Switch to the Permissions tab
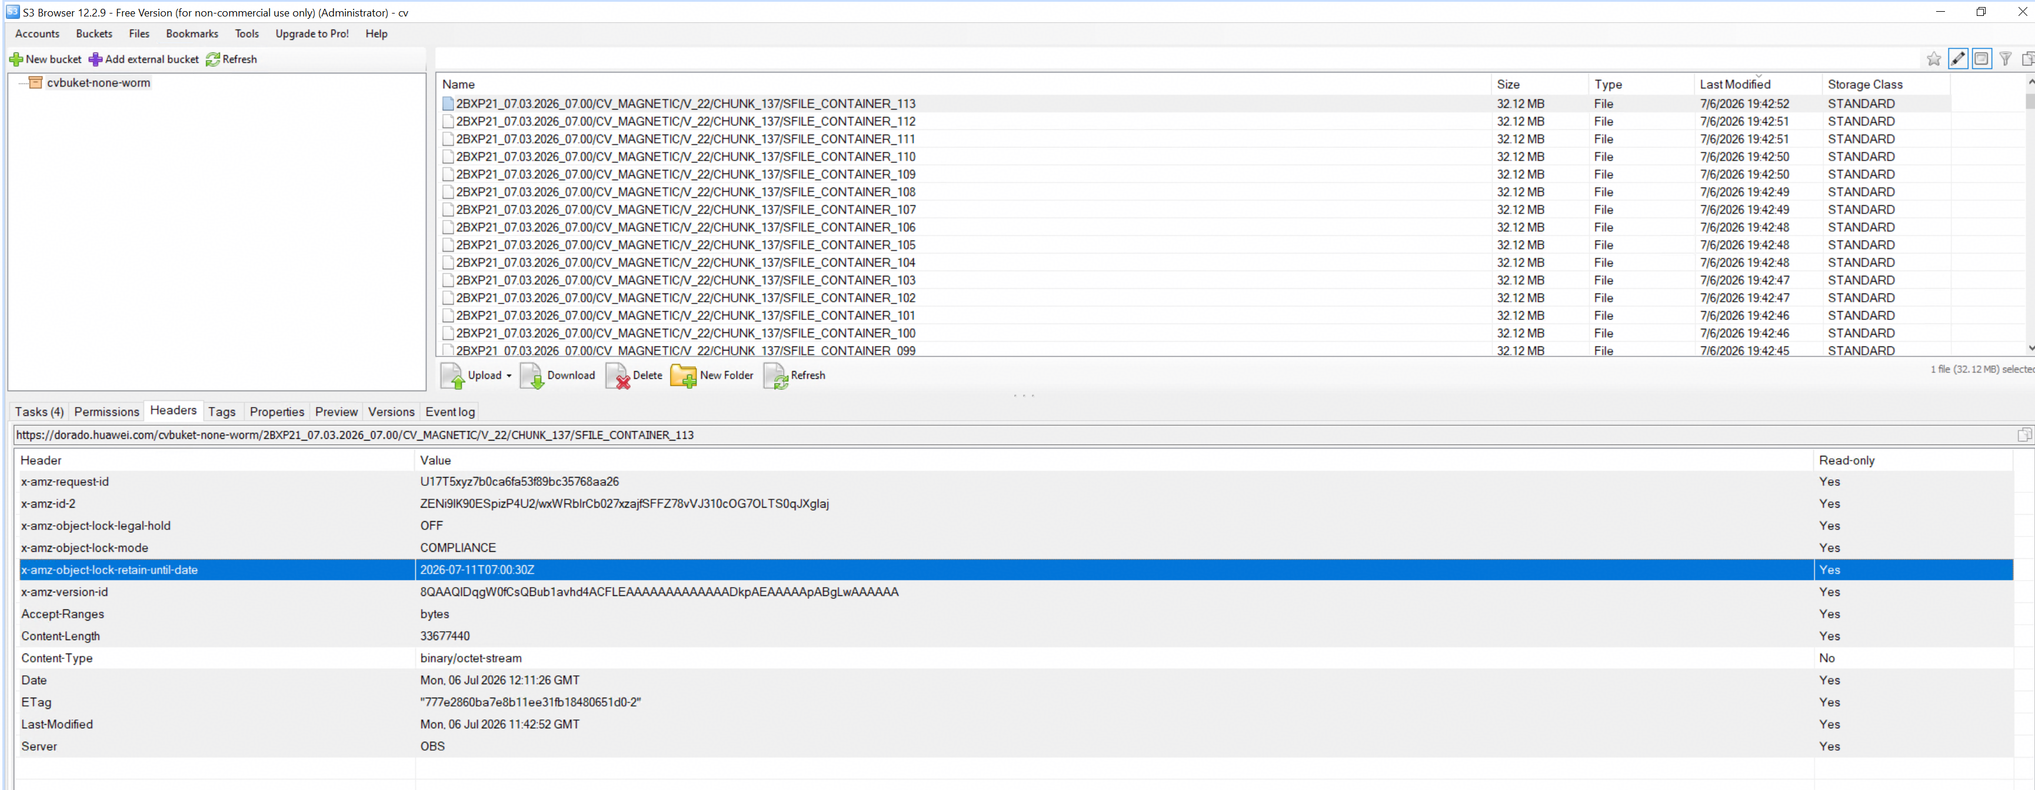This screenshot has width=2035, height=790. [x=106, y=412]
